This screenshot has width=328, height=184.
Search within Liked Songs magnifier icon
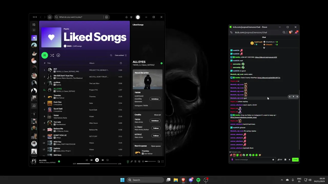pyautogui.click(x=111, y=55)
